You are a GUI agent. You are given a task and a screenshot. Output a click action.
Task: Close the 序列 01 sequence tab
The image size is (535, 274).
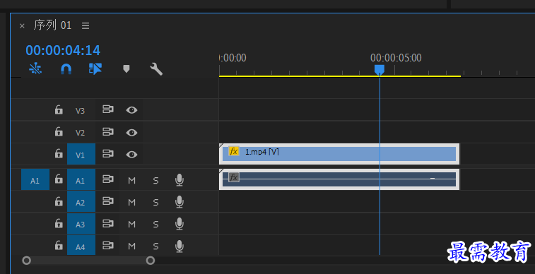(x=22, y=26)
